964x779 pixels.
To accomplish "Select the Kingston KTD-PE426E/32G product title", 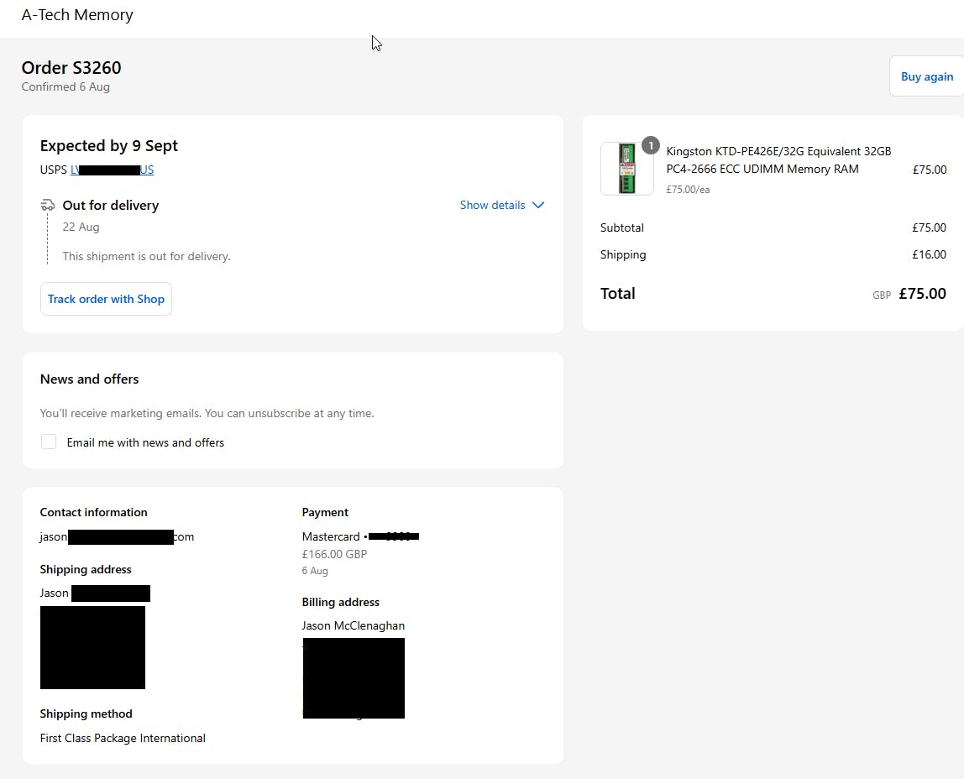I will (x=778, y=160).
